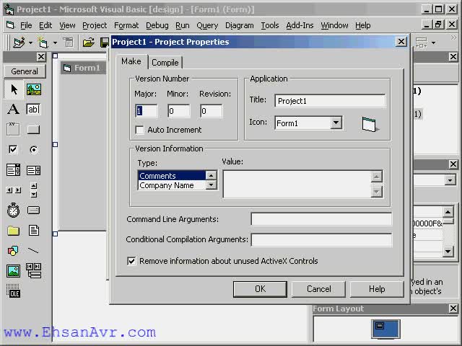Select the ListBox control tool
The height and width of the screenshot is (346, 462).
click(x=34, y=170)
